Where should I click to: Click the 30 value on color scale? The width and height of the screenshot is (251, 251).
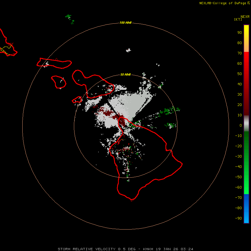240,95
